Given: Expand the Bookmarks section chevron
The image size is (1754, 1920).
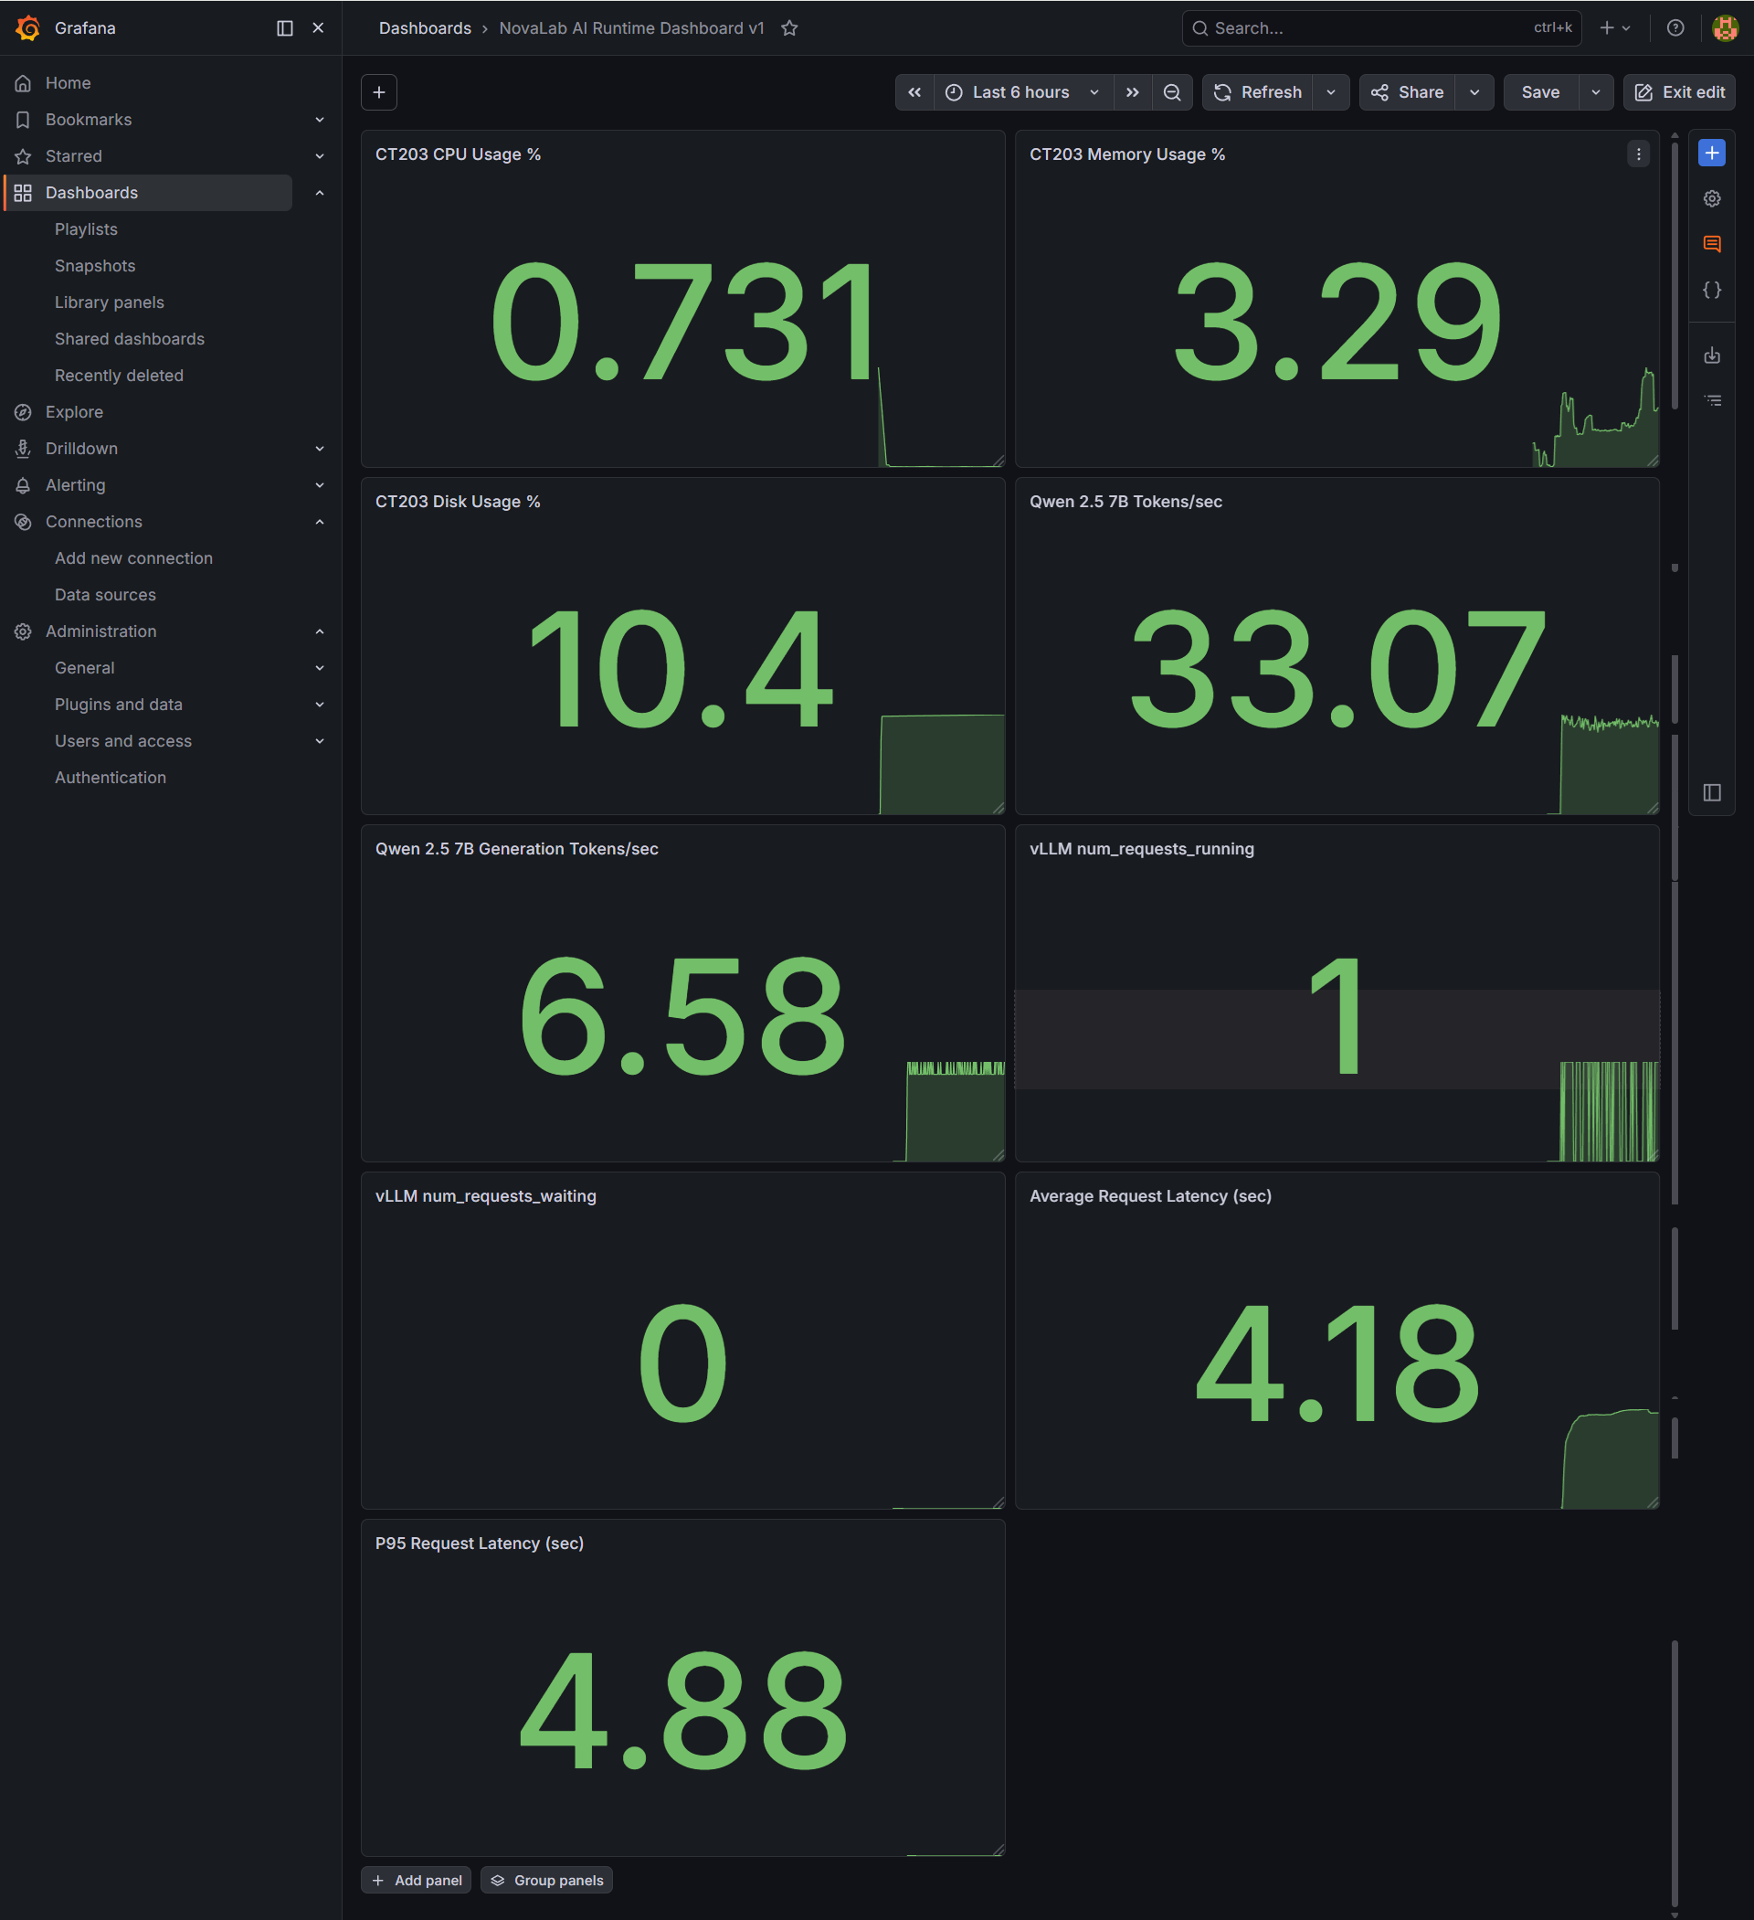Looking at the screenshot, I should 320,119.
